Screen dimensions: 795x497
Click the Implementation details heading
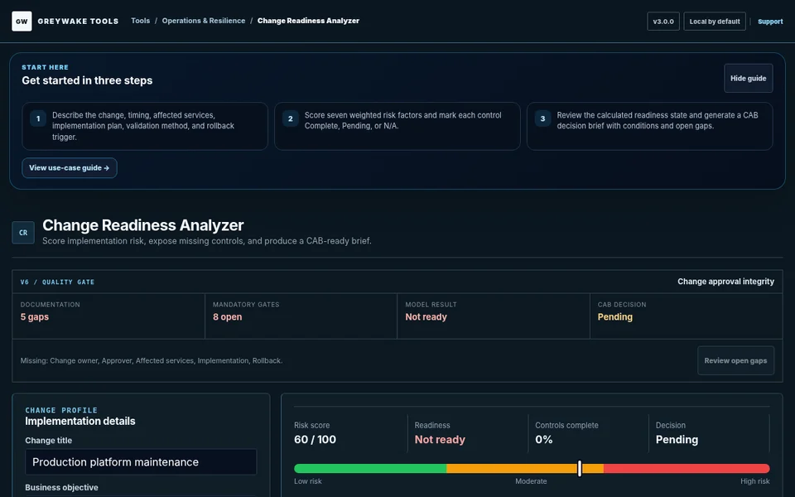pyautogui.click(x=80, y=422)
